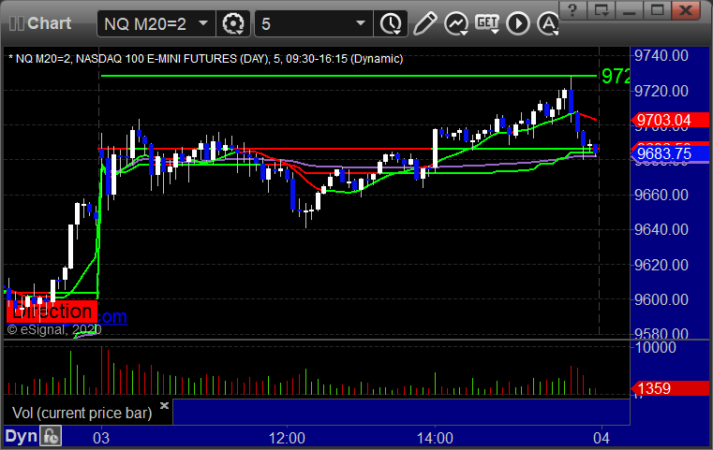713x450 pixels.
Task: Click the alerts A icon
Action: point(548,23)
